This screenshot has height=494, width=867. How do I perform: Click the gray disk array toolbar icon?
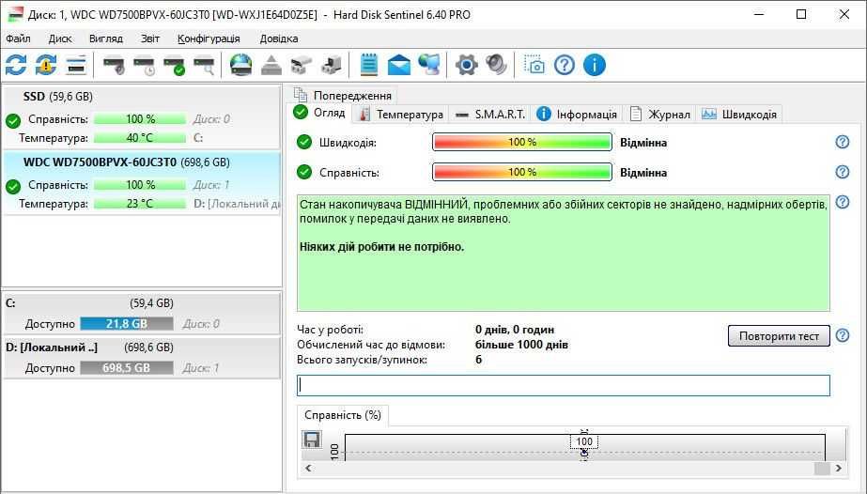tap(302, 66)
